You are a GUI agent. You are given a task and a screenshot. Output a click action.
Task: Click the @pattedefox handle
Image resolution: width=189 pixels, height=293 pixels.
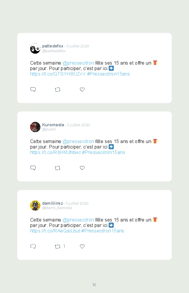tap(54, 51)
